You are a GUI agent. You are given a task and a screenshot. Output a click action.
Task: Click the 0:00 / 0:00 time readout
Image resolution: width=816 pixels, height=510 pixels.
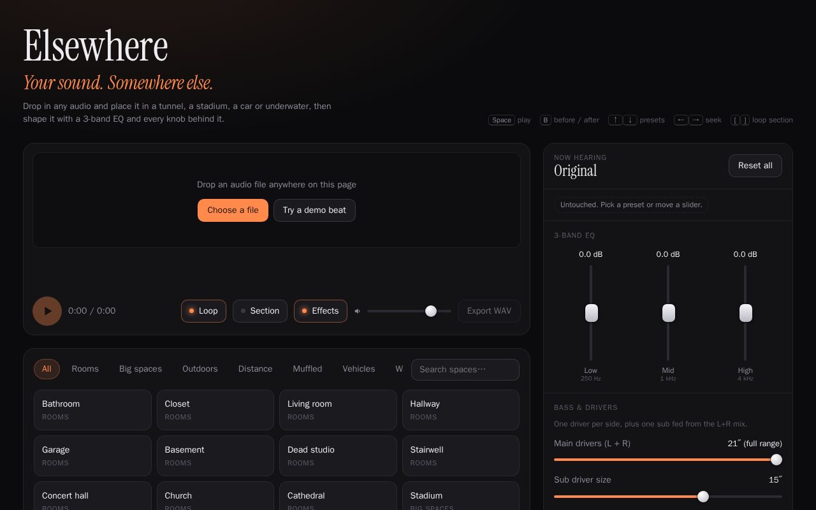point(92,311)
